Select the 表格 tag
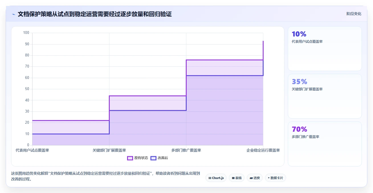The height and width of the screenshot is (193, 373). [237, 178]
